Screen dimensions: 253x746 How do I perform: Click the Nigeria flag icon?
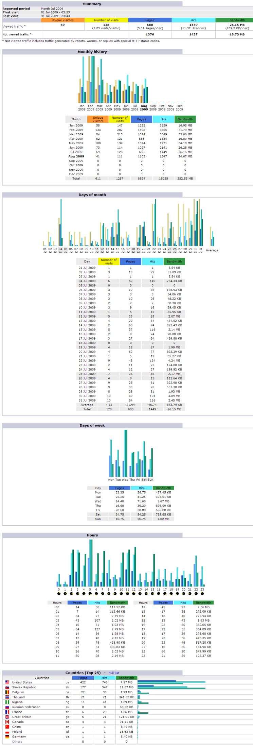pyautogui.click(x=7, y=702)
